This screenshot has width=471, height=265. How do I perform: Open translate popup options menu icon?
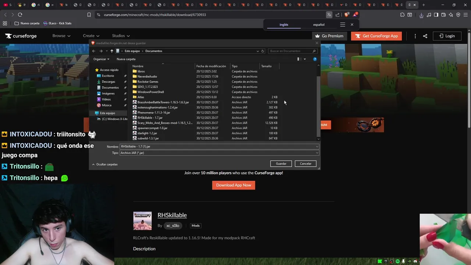[343, 25]
